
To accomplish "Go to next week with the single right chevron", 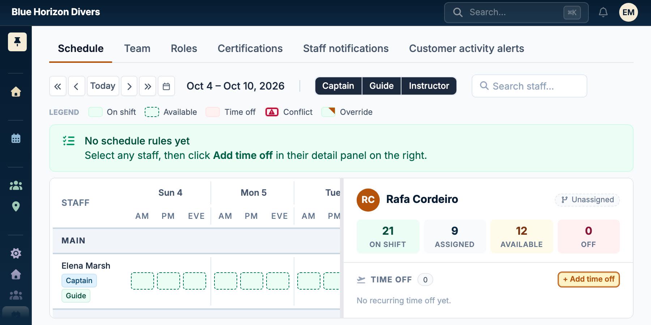I will [x=129, y=86].
